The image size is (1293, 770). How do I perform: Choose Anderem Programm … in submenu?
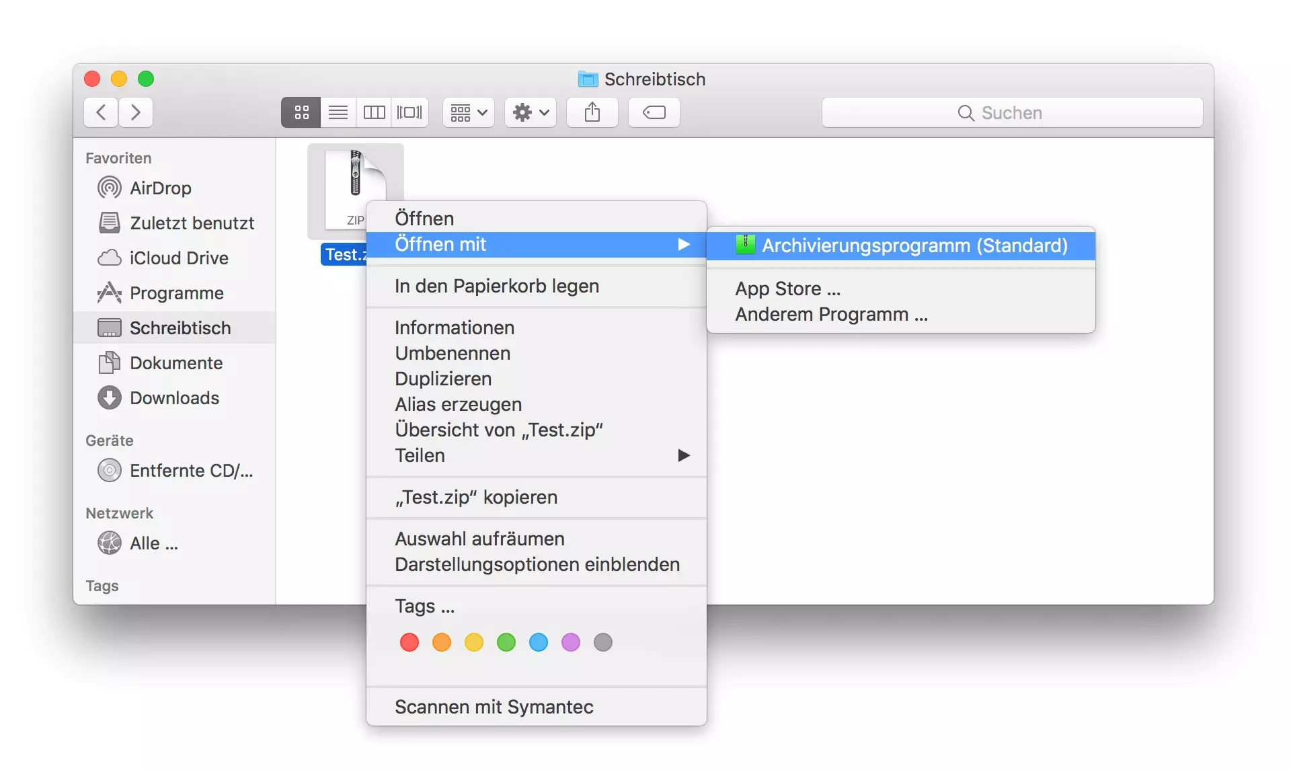point(901,314)
